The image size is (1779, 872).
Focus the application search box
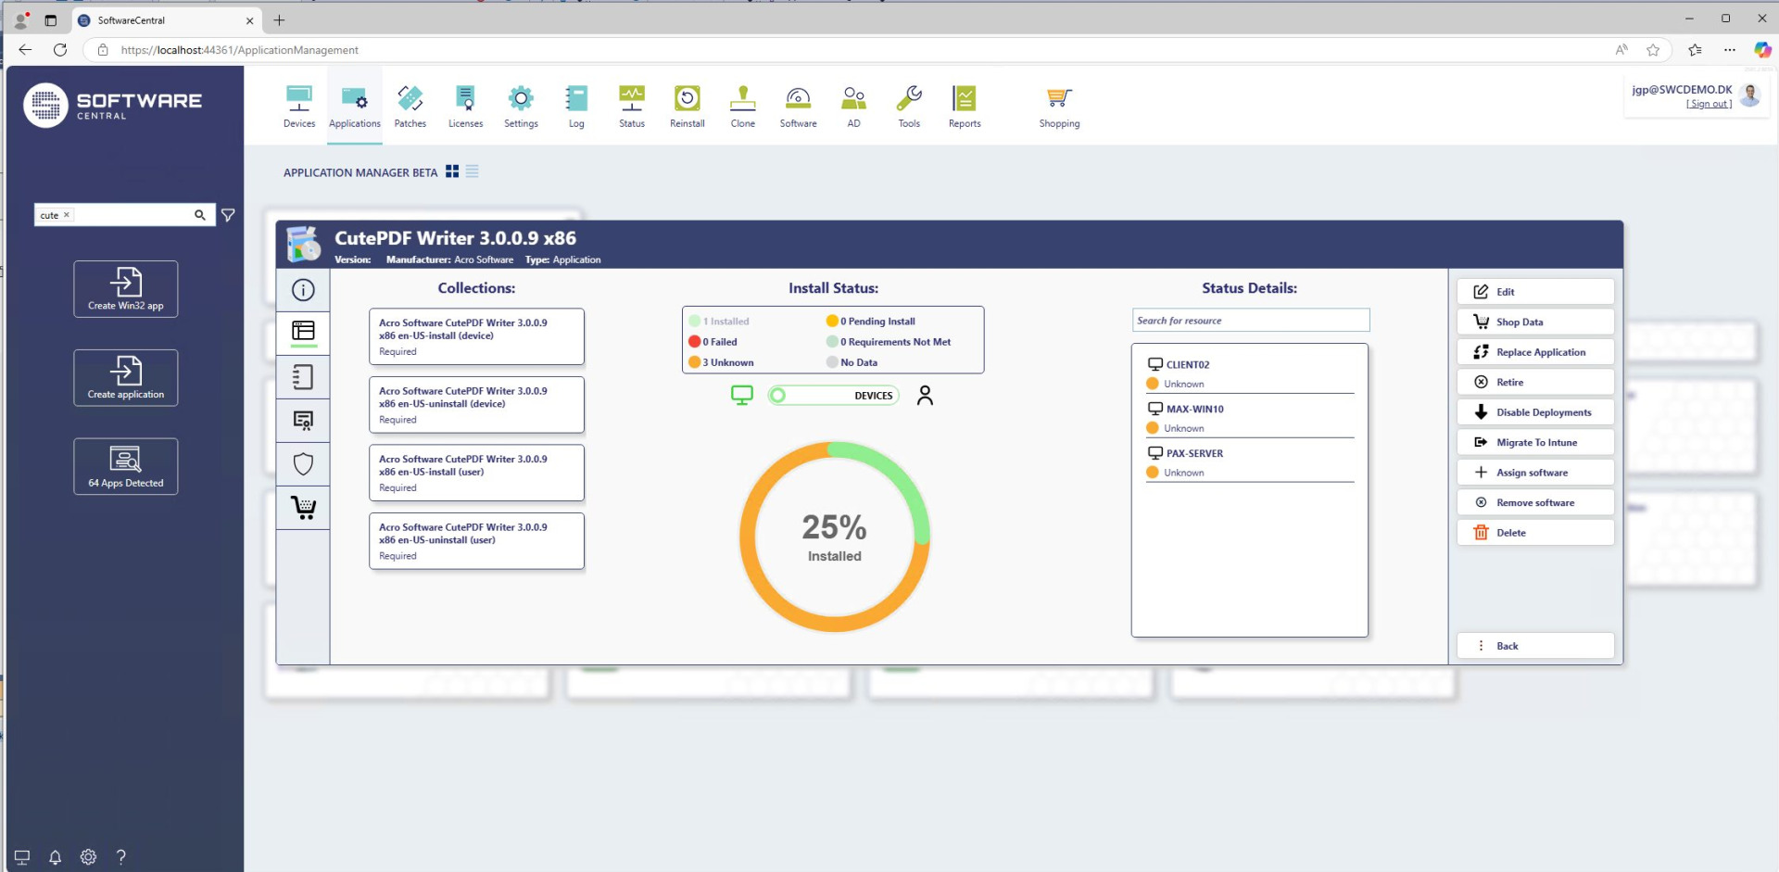(x=125, y=215)
